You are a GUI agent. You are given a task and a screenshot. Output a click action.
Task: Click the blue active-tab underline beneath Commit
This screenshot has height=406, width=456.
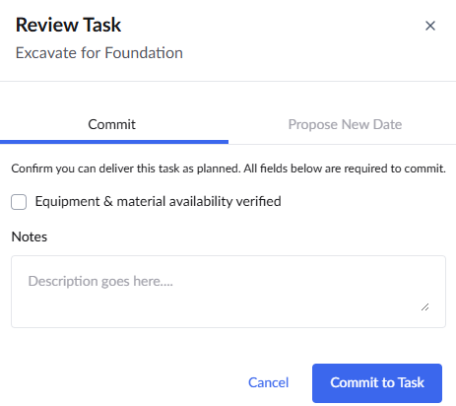(x=114, y=142)
